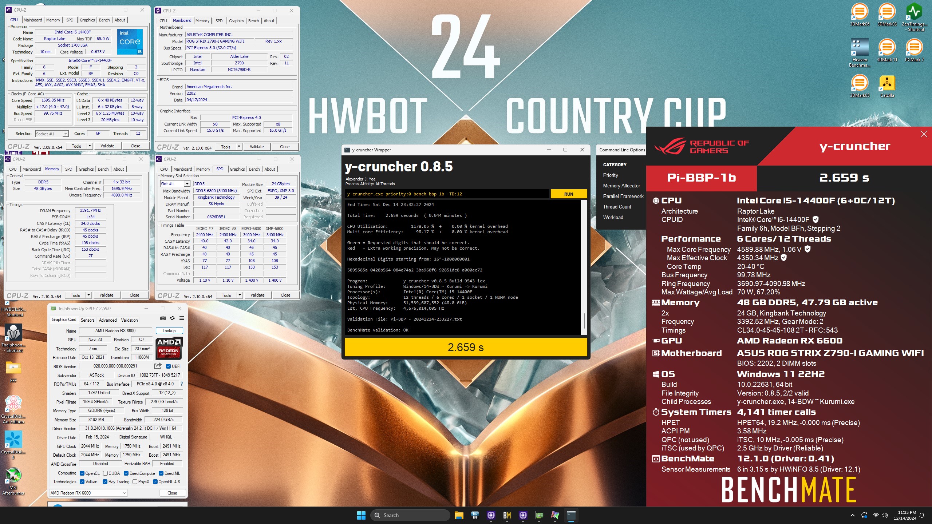Open the Validation tab in GPU-Z
932x524 pixels.
click(129, 320)
